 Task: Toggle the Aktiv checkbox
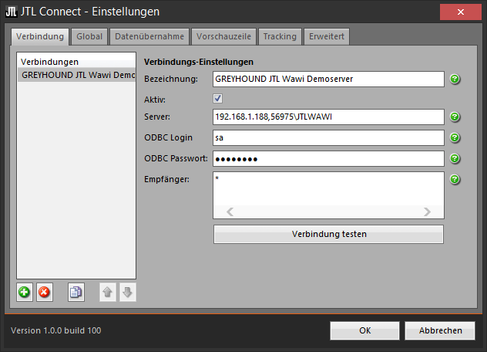(x=218, y=99)
